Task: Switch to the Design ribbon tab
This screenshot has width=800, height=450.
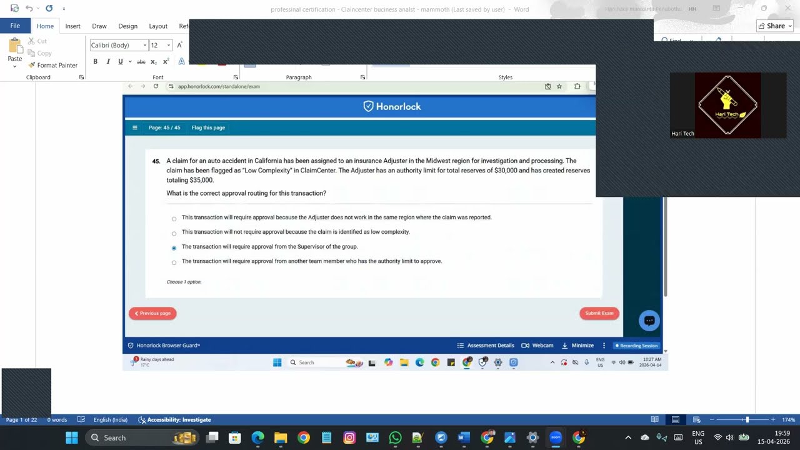Action: 127,26
